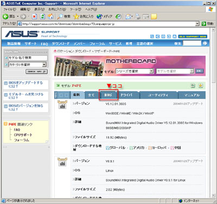217x204 pixels.
Task: Click the History icon next to メディア
Action: (x=118, y=17)
